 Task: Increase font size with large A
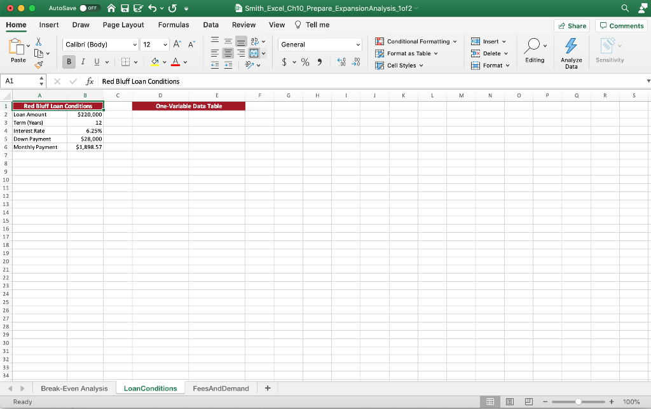pyautogui.click(x=177, y=45)
